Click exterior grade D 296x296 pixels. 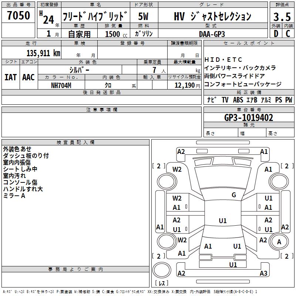[x=276, y=34]
